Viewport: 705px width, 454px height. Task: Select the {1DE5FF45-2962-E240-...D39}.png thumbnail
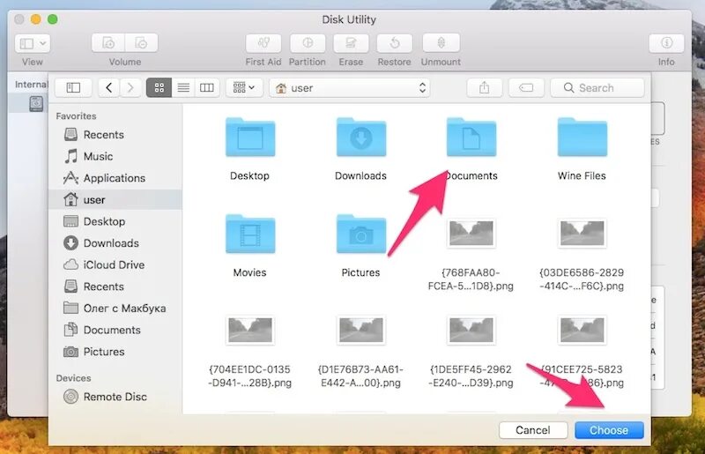[471, 330]
